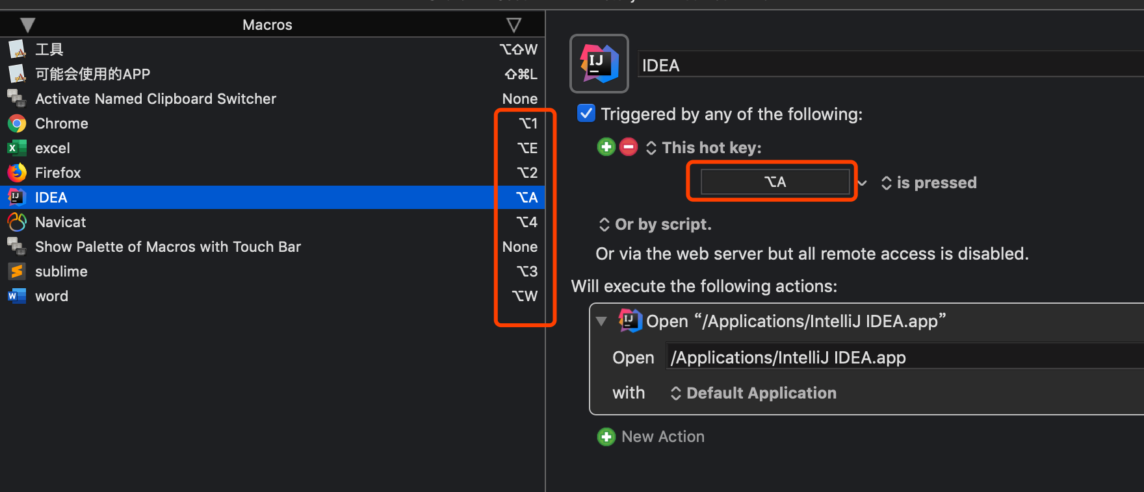
Task: Click the excel icon in the macro list
Action: tap(17, 148)
